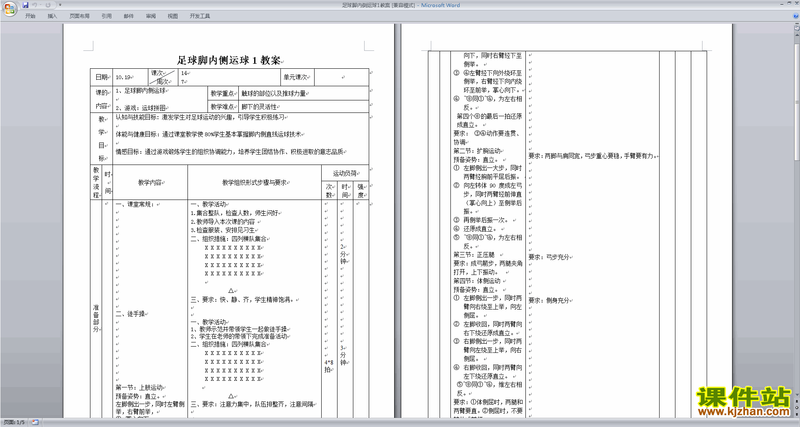Click the 页面: 1/5 status bar indicator
The height and width of the screenshot is (427, 800).
tap(14, 422)
